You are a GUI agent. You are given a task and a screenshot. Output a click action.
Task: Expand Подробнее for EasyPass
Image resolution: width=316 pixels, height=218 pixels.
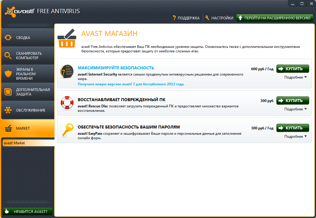pos(295,137)
